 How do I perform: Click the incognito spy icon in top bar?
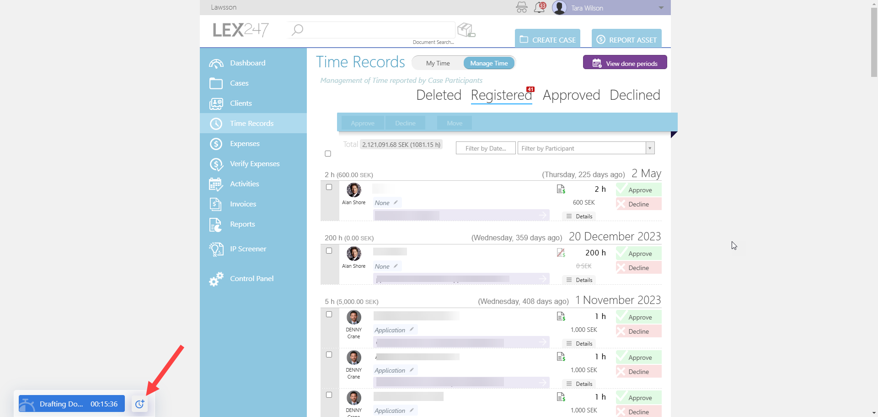(521, 8)
